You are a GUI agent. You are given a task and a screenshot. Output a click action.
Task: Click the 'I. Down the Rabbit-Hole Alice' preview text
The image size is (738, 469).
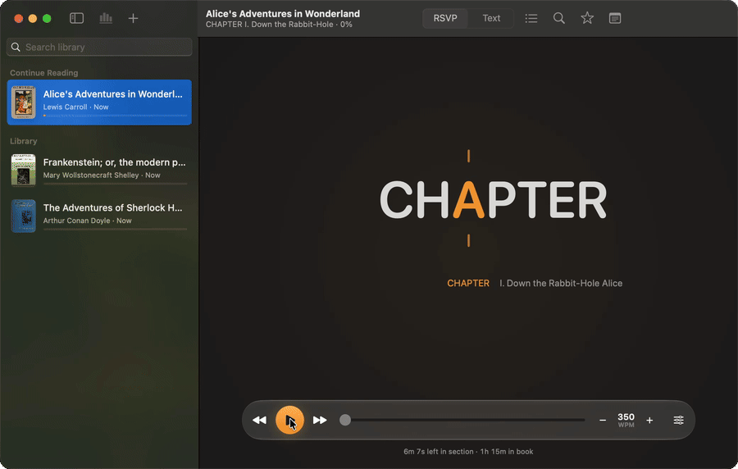[x=561, y=283]
